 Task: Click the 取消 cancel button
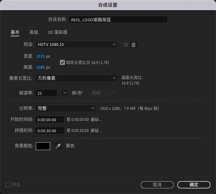pyautogui.click(x=157, y=185)
